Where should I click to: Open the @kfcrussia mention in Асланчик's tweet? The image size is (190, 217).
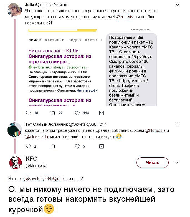pos(156,130)
